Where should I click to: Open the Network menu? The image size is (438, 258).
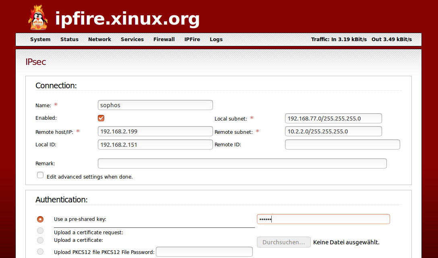click(99, 39)
